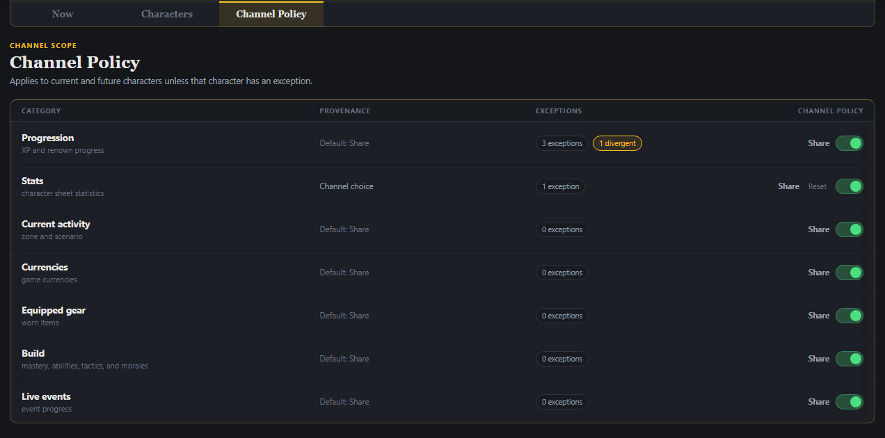
Task: Toggle the Progression share switch
Action: point(849,143)
